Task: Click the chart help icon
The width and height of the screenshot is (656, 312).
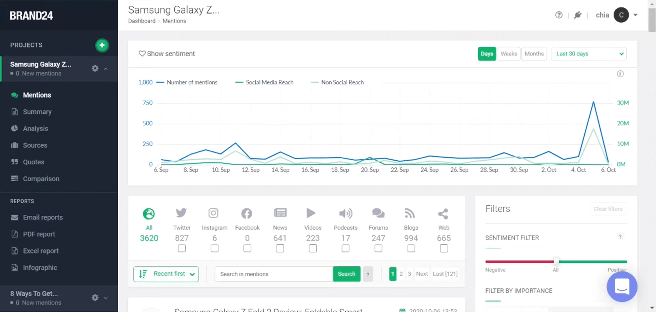Action: coord(620,74)
